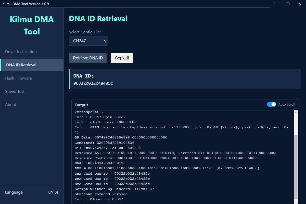Click the 'Info : Close the CH347.' line

pyautogui.click(x=100, y=199)
